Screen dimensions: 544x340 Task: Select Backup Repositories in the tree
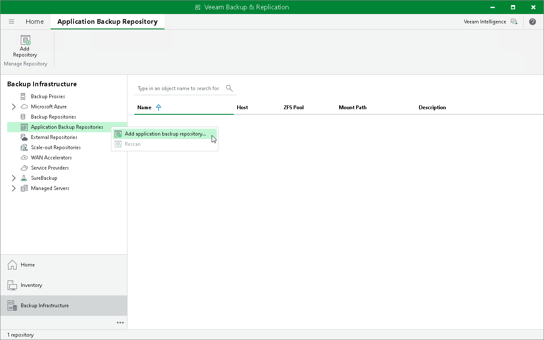[x=54, y=117]
